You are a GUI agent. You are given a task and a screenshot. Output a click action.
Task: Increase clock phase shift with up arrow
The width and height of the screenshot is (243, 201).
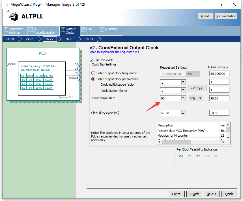pyautogui.click(x=183, y=97)
